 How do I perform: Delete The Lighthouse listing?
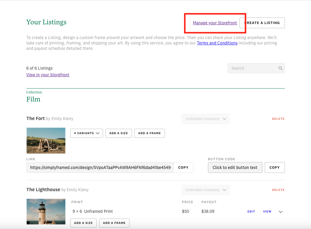click(278, 190)
